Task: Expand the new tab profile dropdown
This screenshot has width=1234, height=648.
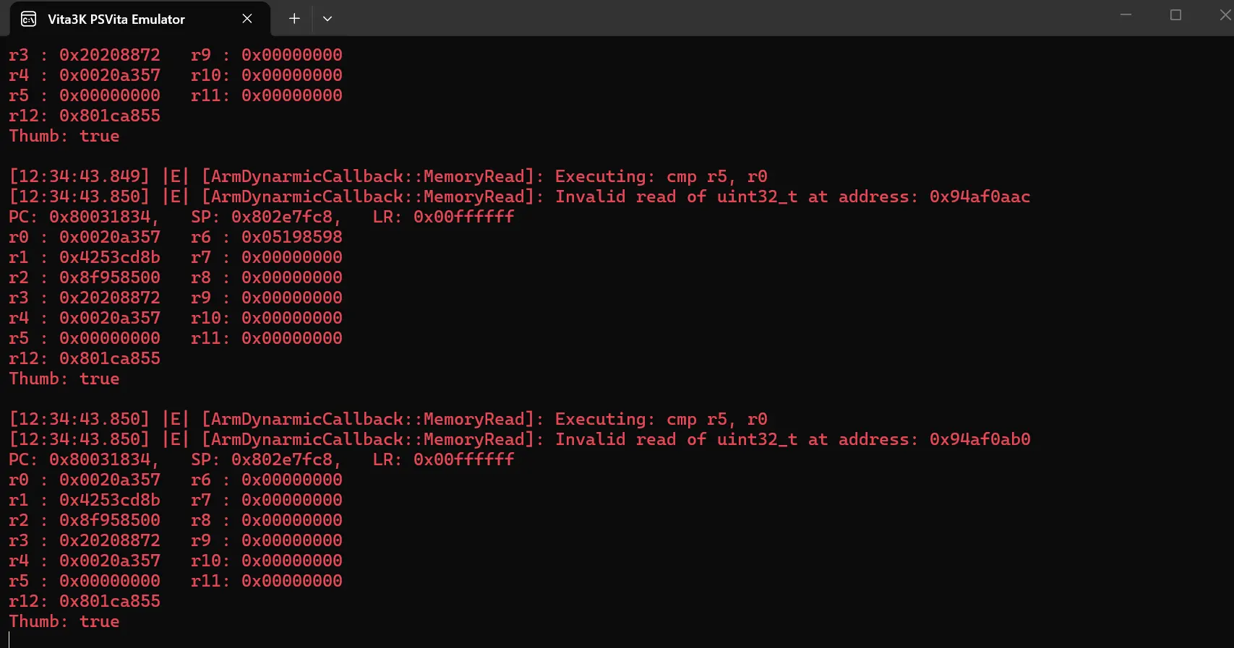Action: (x=327, y=19)
